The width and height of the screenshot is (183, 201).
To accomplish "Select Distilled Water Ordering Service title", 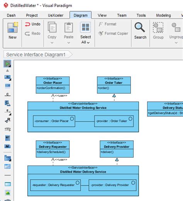I will (83, 108).
